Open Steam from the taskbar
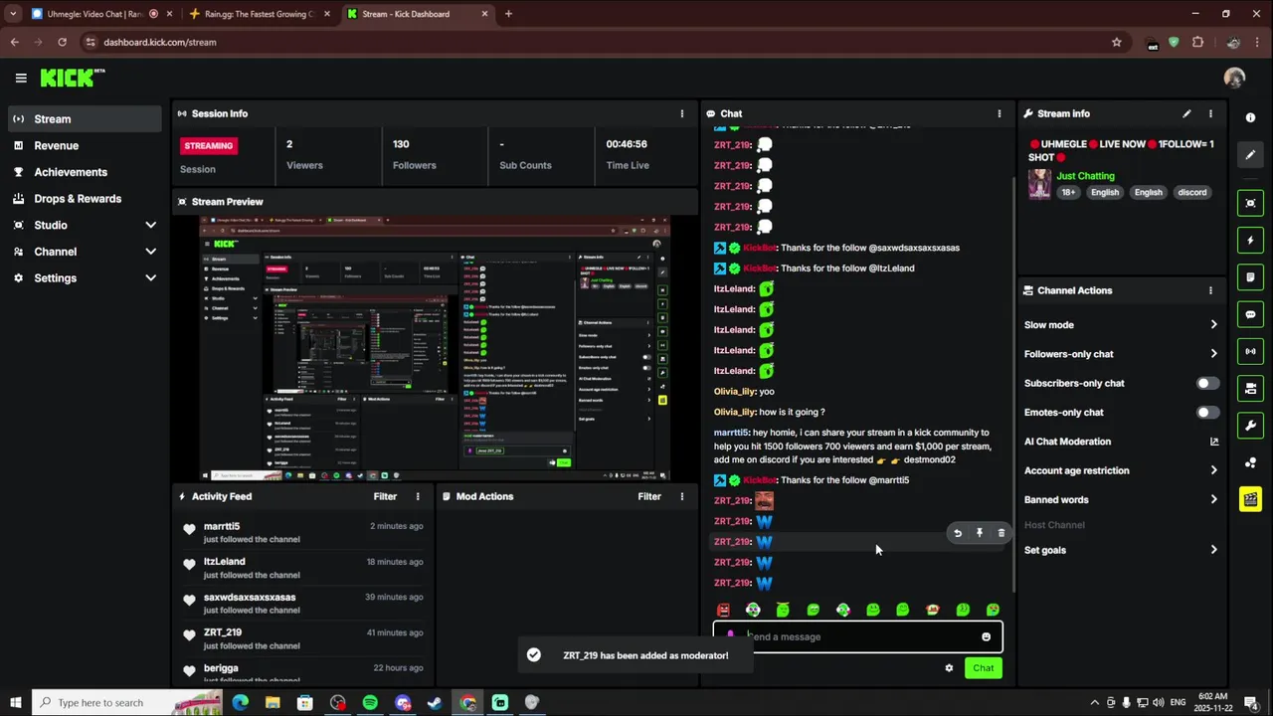Image resolution: width=1273 pixels, height=716 pixels. 435,703
